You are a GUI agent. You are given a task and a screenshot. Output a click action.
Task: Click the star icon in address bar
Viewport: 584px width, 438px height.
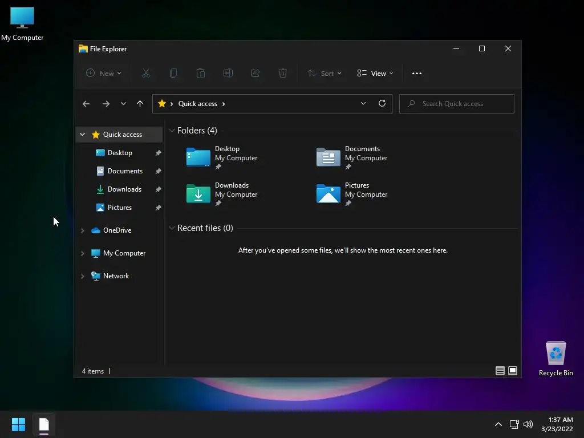click(x=162, y=104)
